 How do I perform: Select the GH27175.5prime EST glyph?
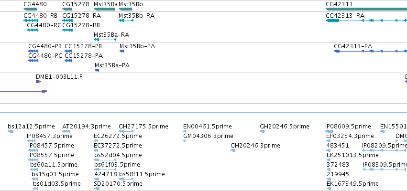126,131
